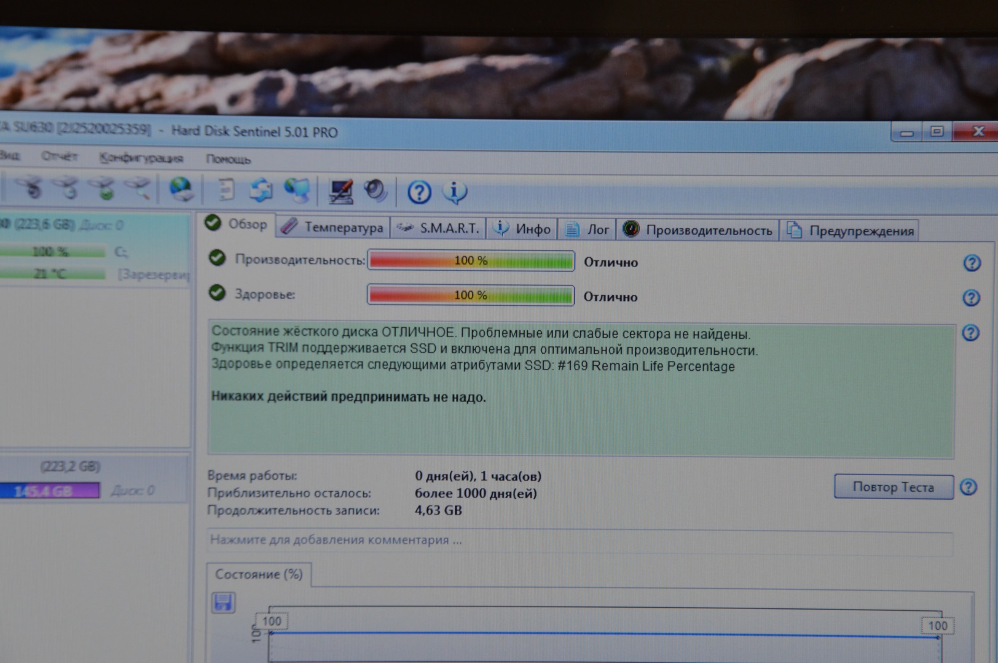Click the disk icon with green checkmark
Viewport: 998px width, 663px height.
click(x=105, y=189)
